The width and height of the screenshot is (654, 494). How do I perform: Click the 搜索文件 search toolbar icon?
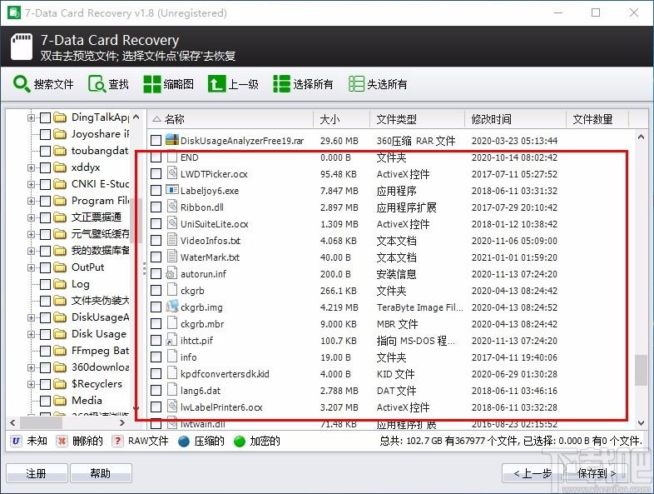[x=22, y=84]
